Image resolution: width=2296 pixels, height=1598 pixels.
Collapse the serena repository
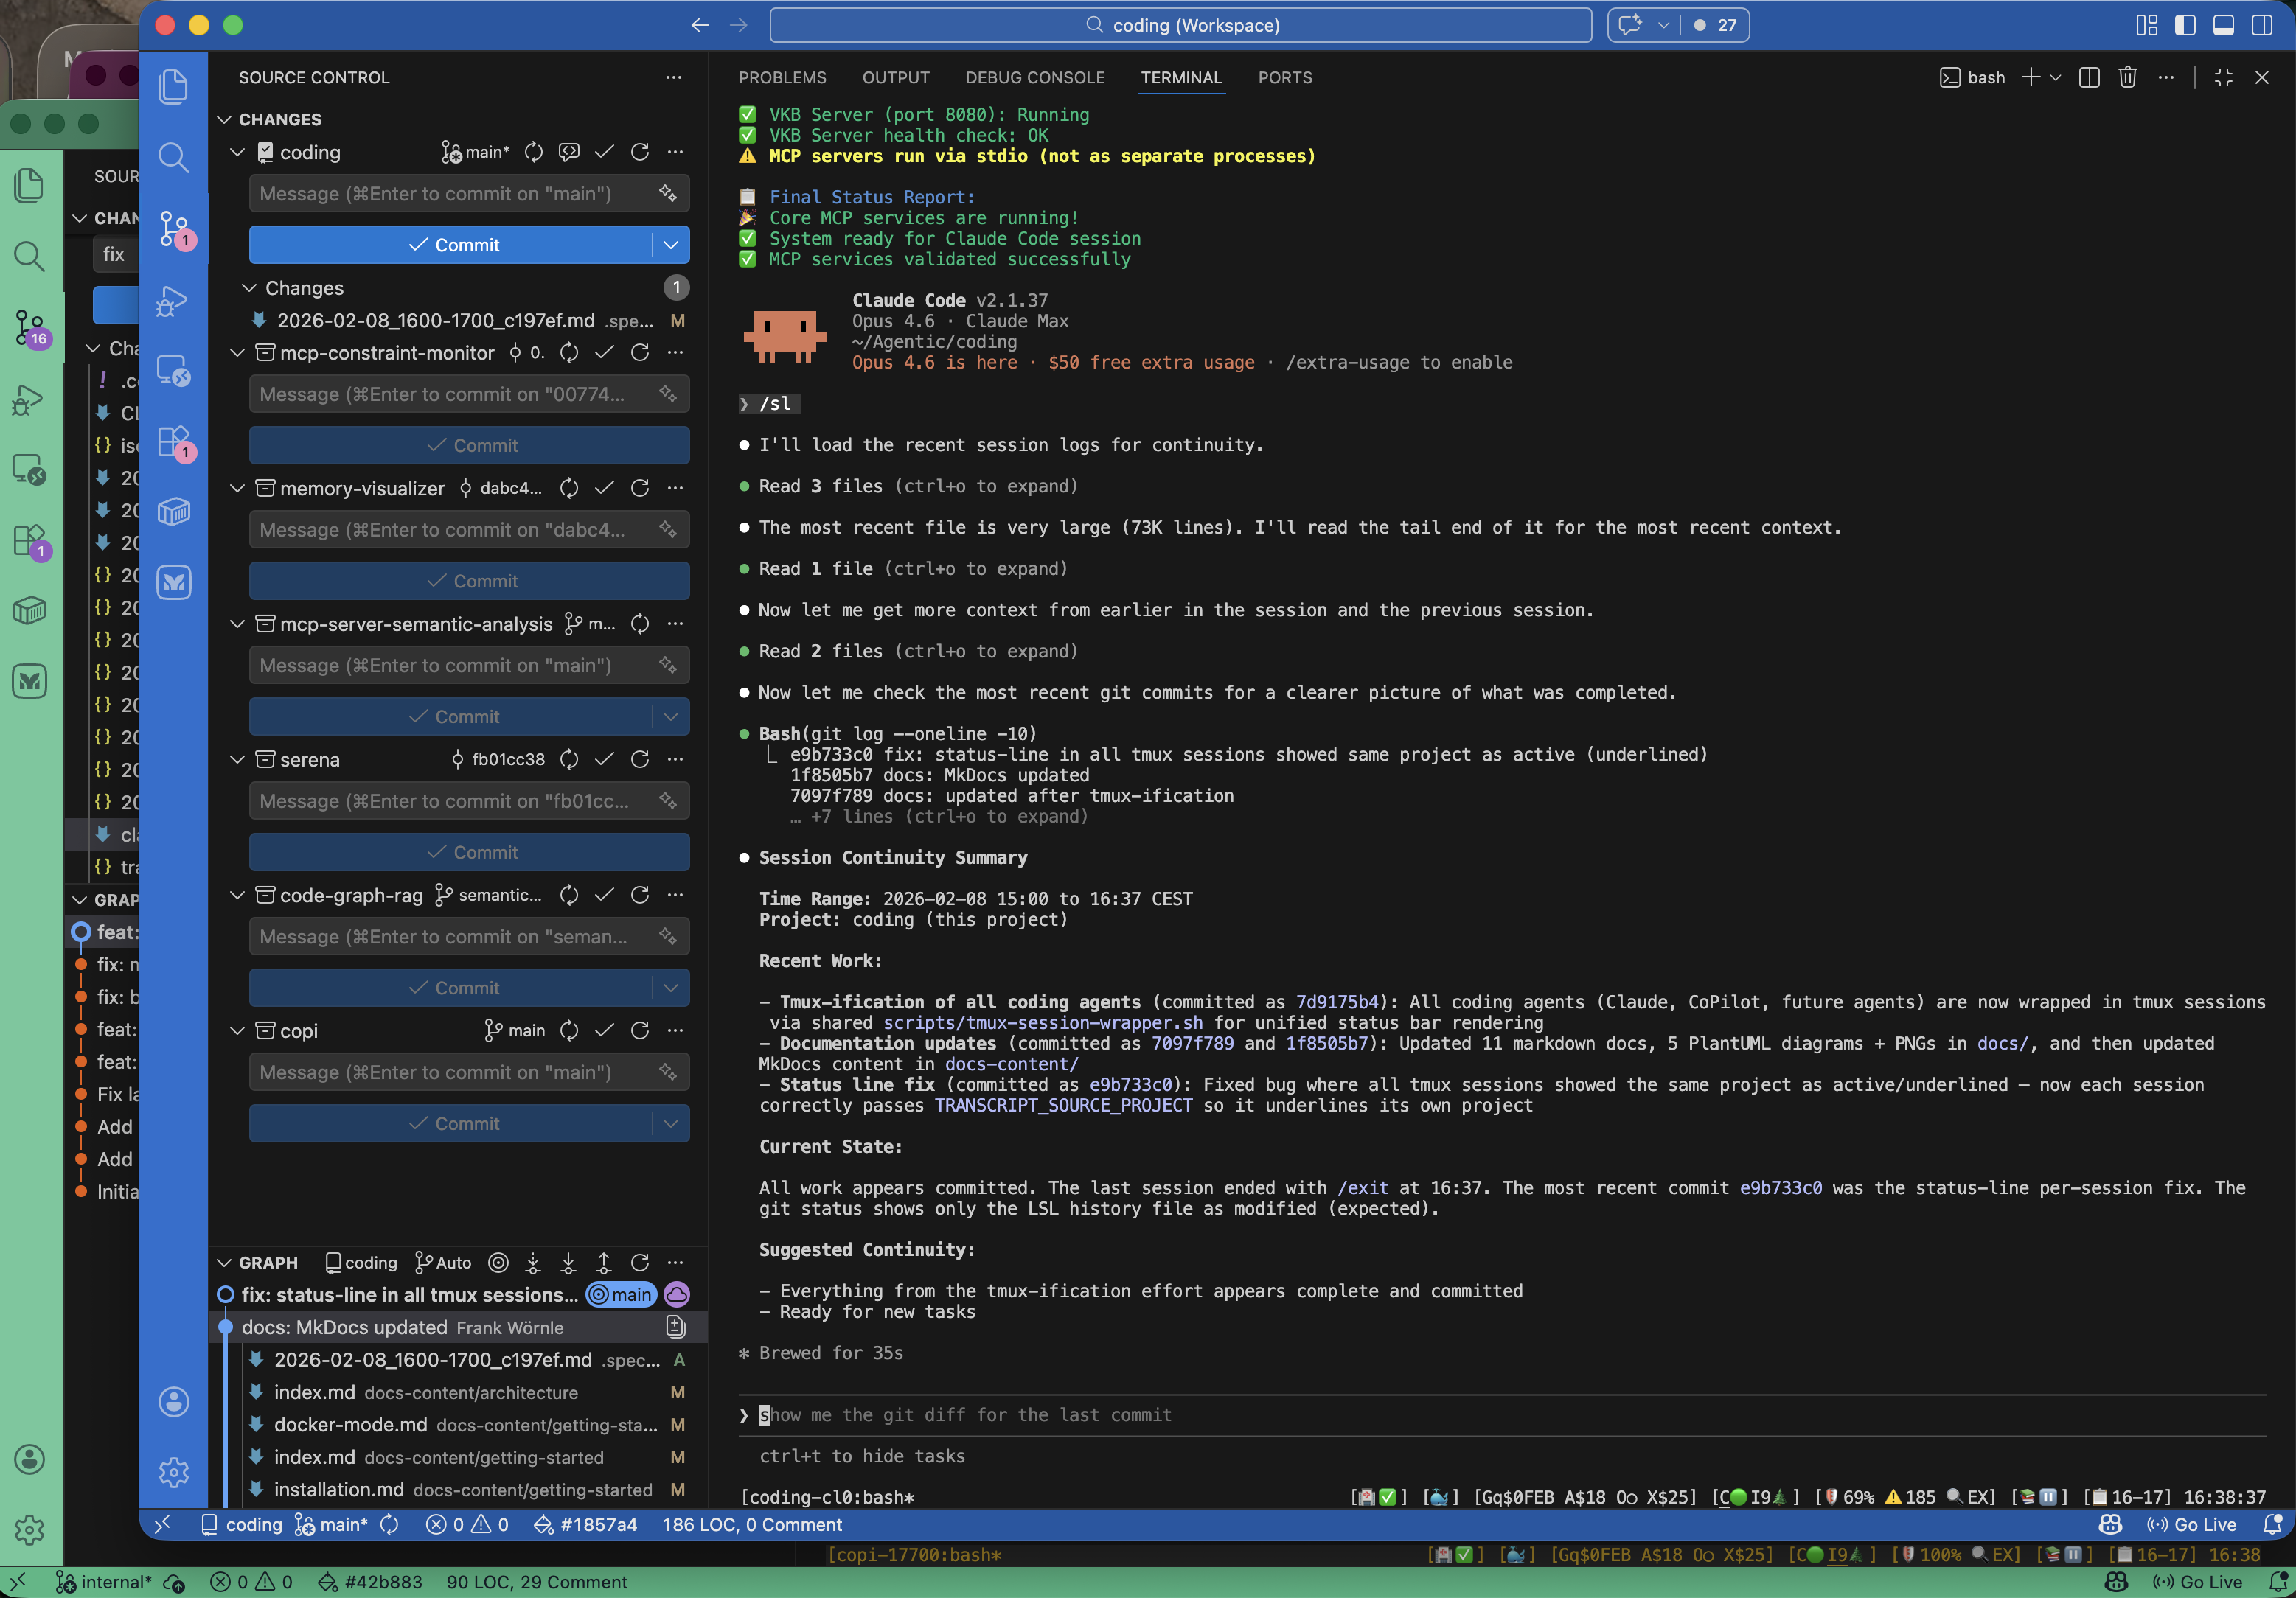pos(238,759)
